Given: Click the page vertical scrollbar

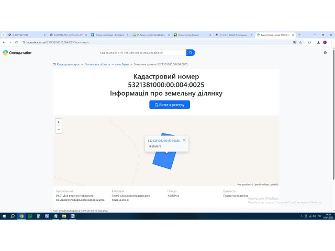Looking at the screenshot, I should 333,114.
